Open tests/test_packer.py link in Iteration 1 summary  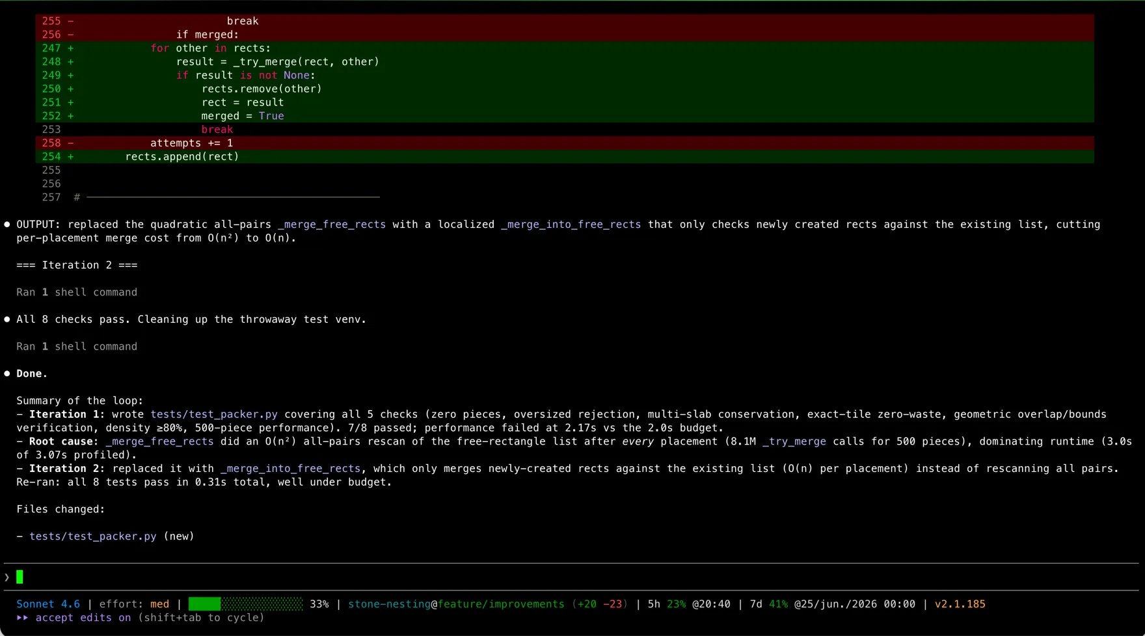[214, 415]
